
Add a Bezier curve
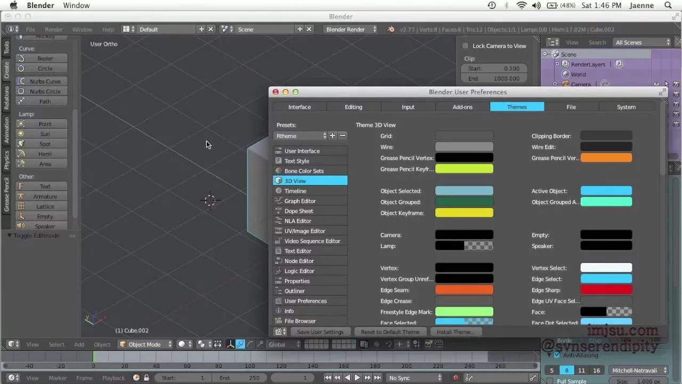[42, 58]
